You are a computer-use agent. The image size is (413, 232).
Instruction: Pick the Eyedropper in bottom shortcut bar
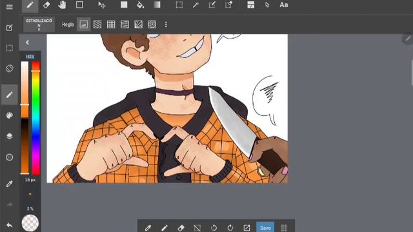148,227
